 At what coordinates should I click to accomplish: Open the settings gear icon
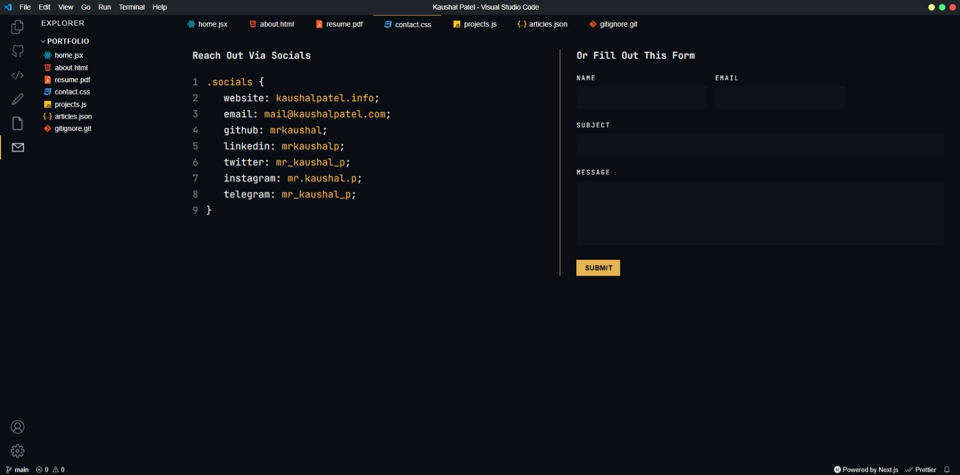[x=18, y=451]
